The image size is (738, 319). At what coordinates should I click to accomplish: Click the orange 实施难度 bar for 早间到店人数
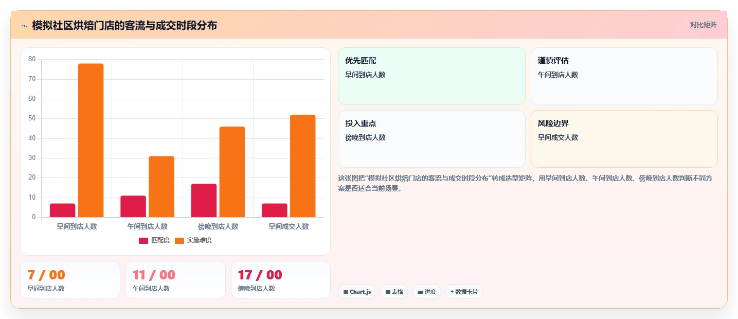tap(91, 140)
